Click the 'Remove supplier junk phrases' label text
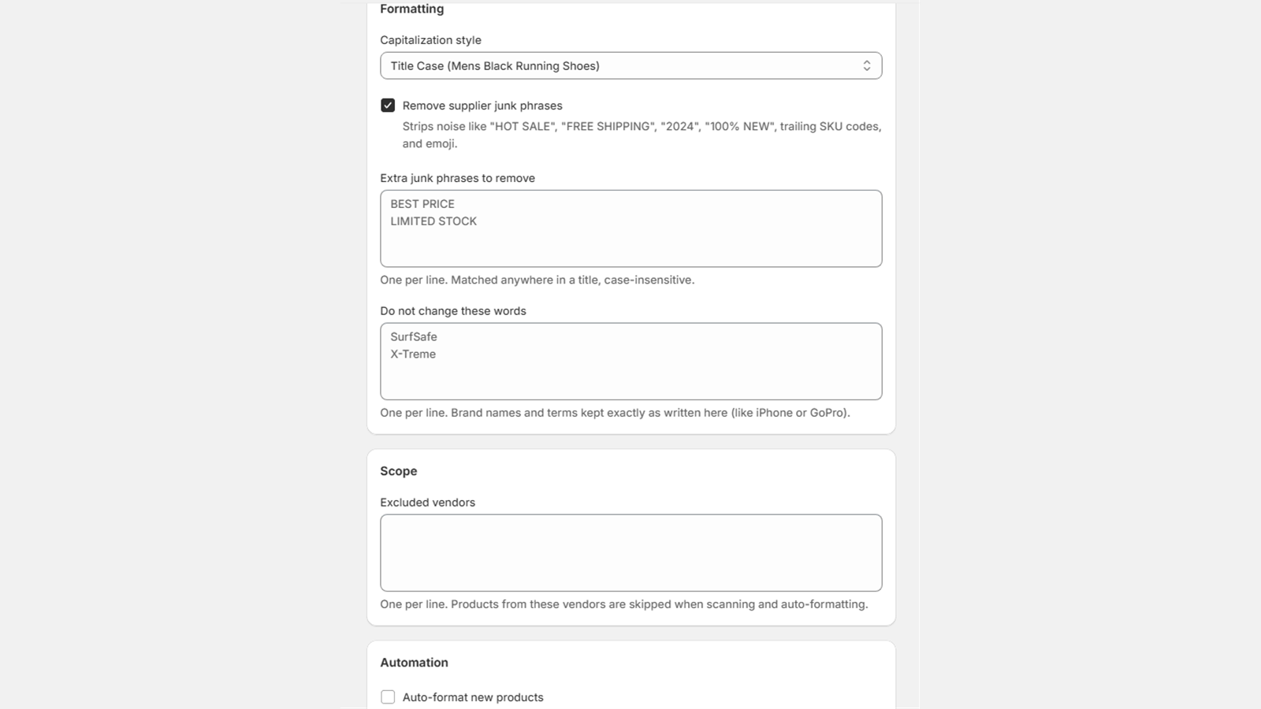The height and width of the screenshot is (709, 1261). pyautogui.click(x=482, y=106)
